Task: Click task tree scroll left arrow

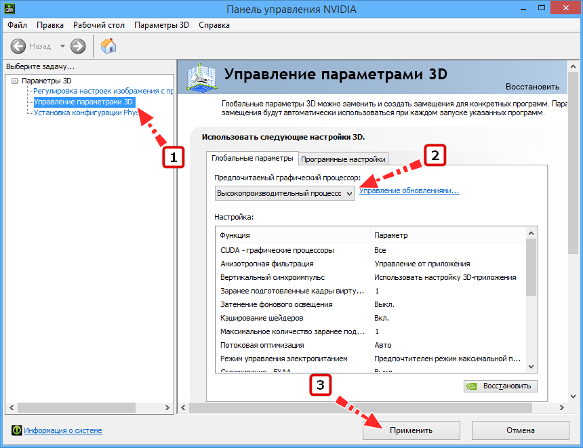Action: tap(12, 407)
